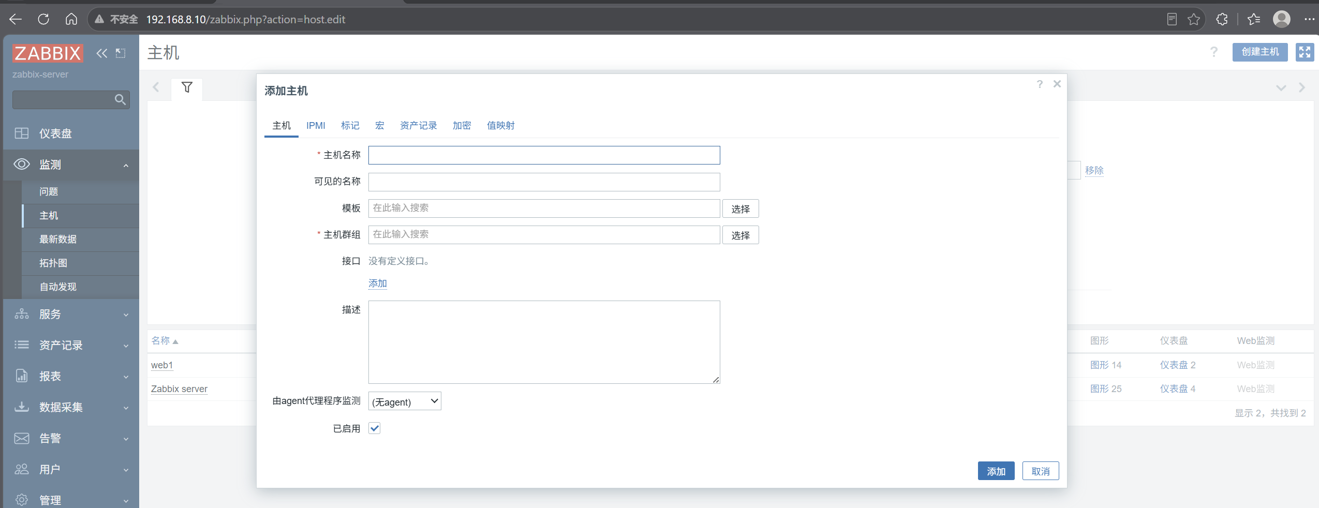Click the browser back arrow

16,20
